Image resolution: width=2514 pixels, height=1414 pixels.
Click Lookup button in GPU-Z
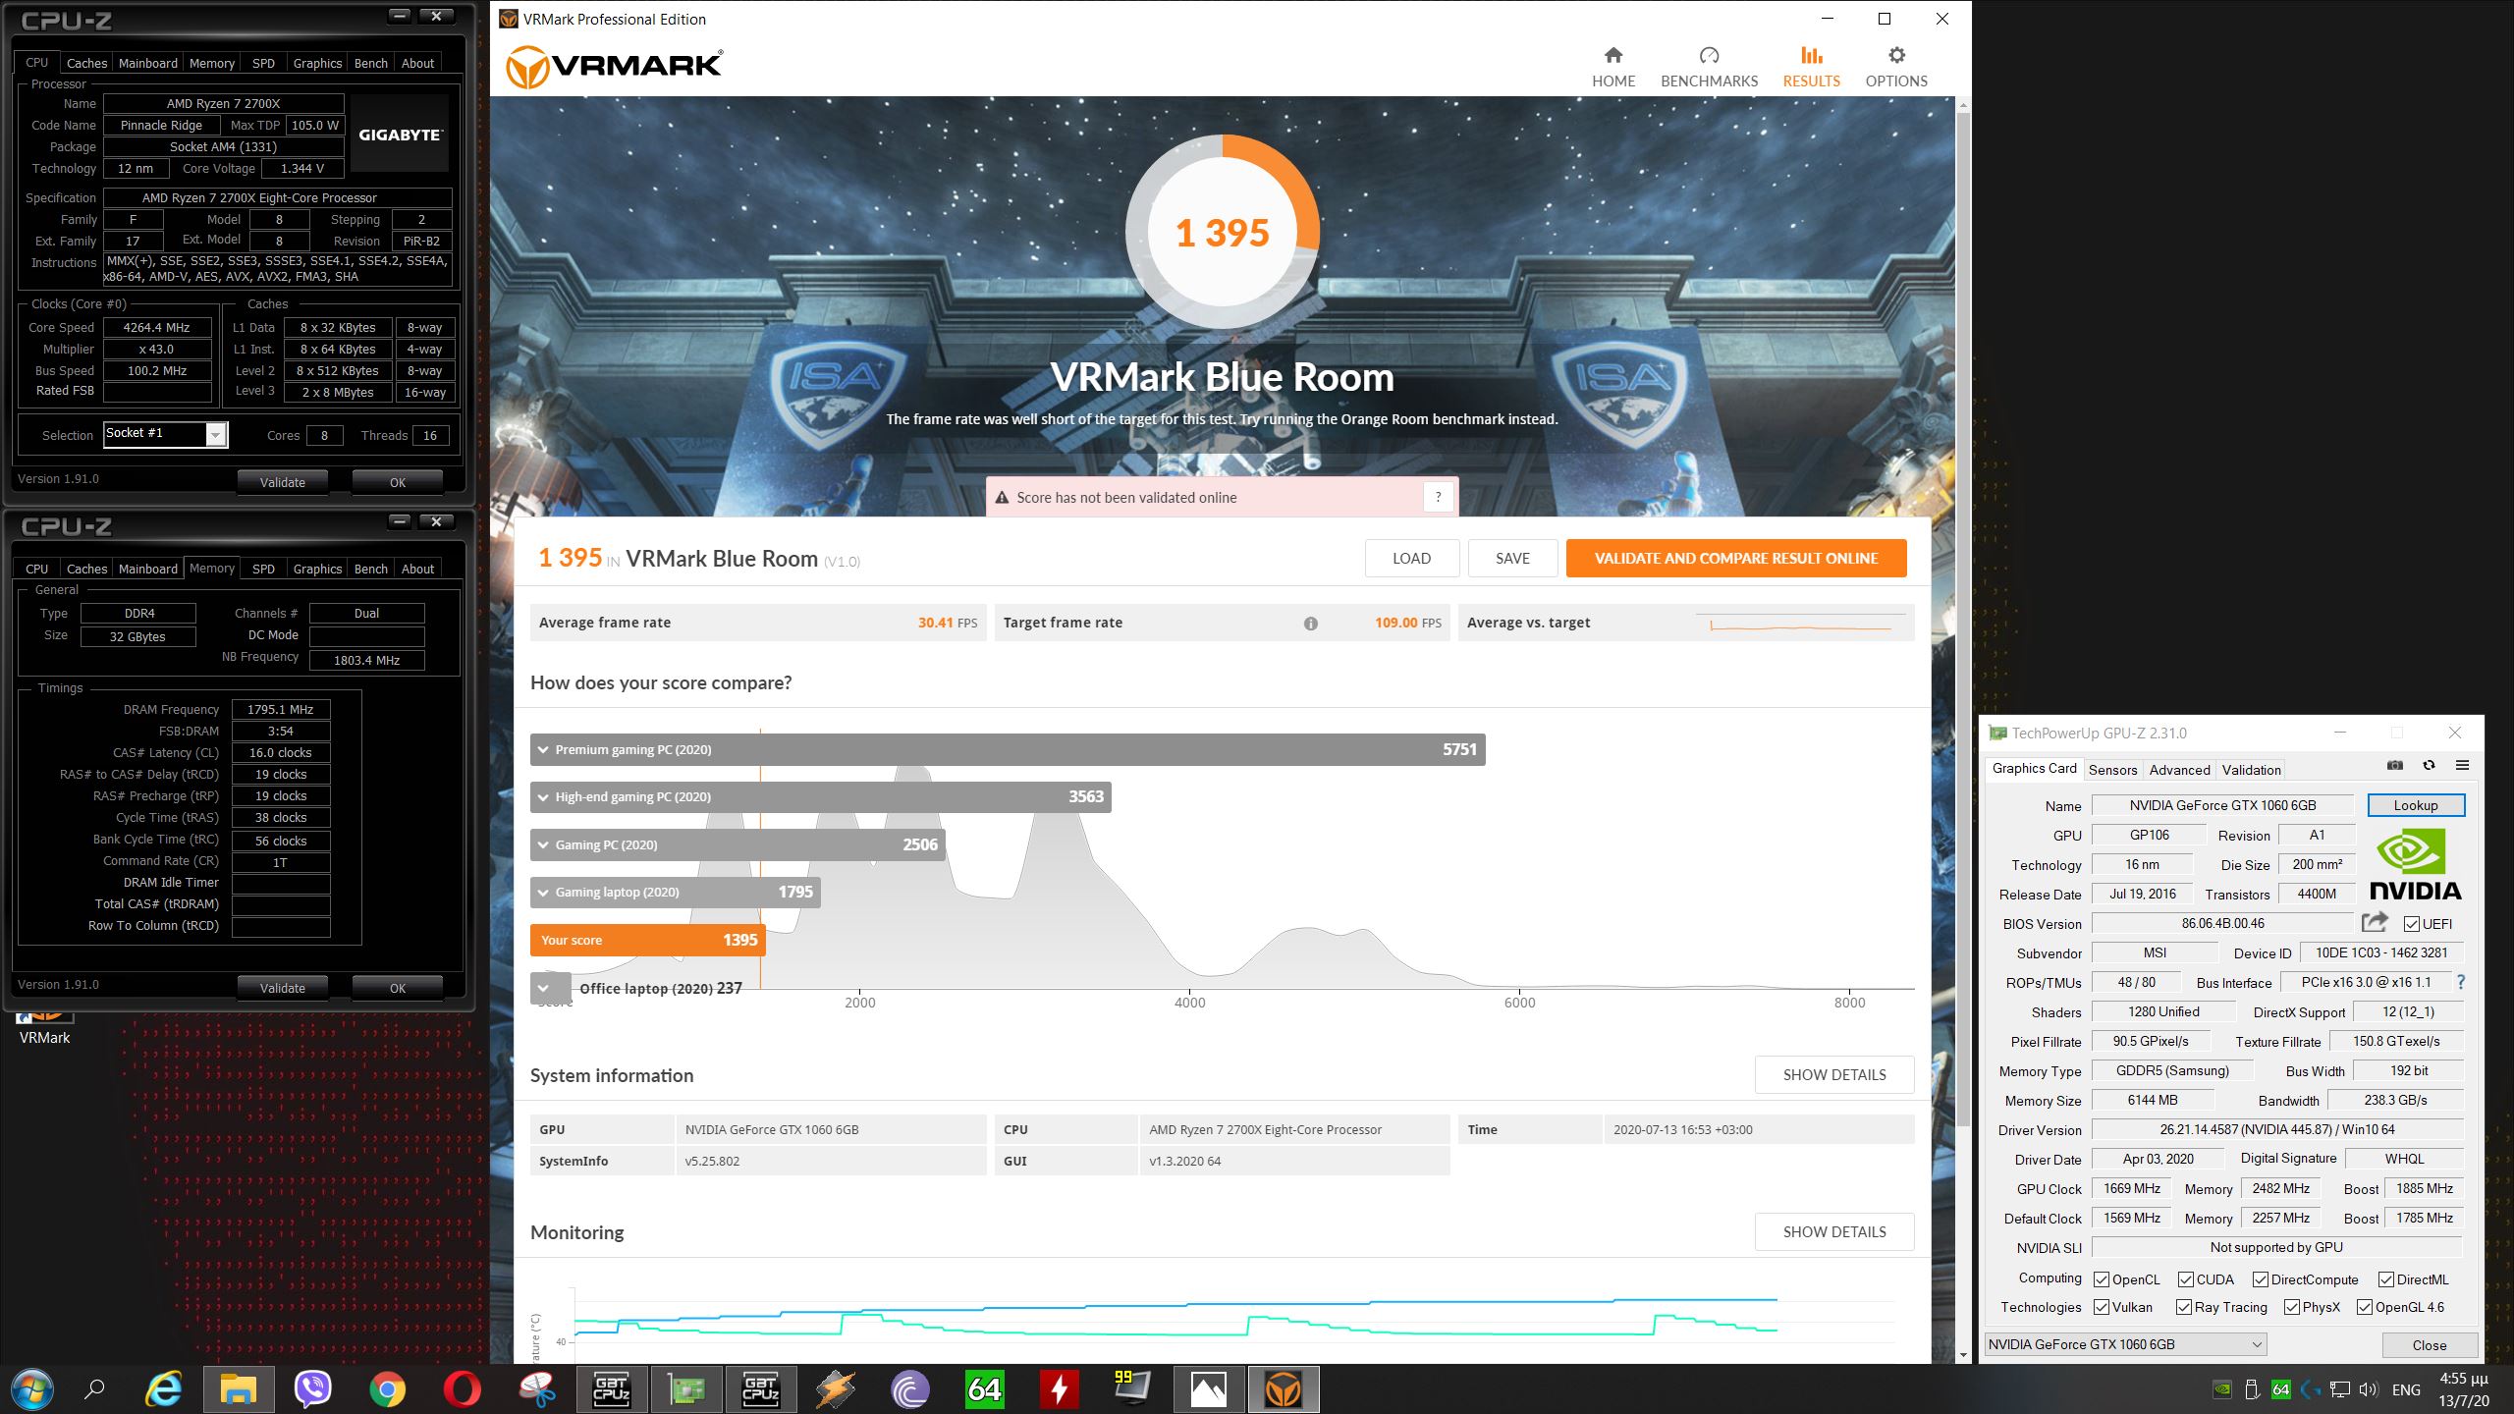point(2416,805)
